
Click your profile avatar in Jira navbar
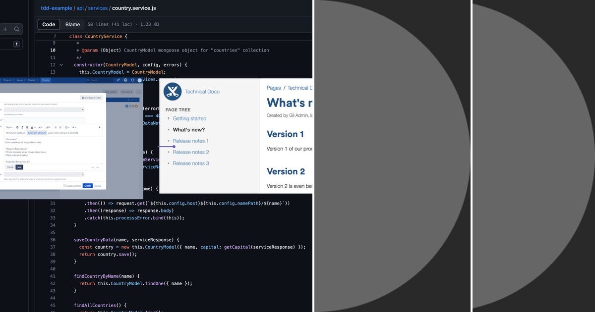[x=139, y=80]
